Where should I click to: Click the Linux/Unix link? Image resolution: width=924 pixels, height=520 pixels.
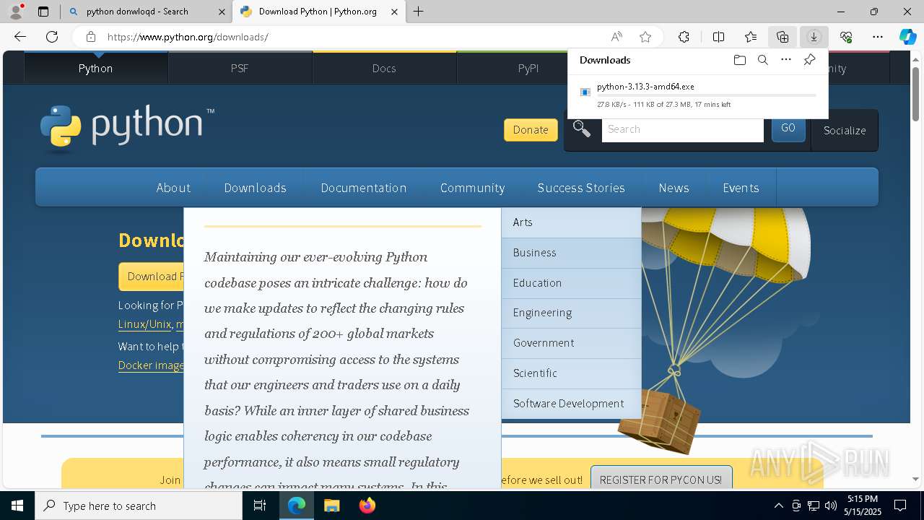[144, 324]
